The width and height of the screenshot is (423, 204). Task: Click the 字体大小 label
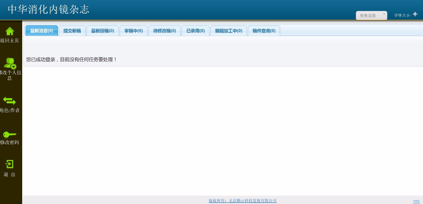tap(403, 15)
